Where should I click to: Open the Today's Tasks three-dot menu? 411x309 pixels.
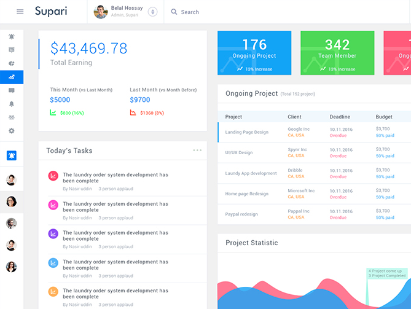[197, 151]
